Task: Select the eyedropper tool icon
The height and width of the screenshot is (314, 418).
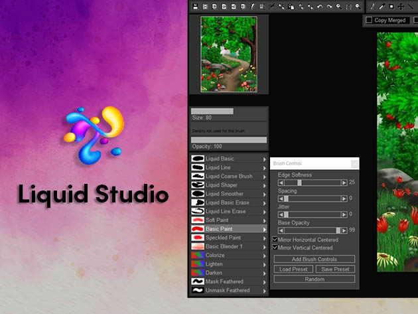Action: click(x=382, y=7)
